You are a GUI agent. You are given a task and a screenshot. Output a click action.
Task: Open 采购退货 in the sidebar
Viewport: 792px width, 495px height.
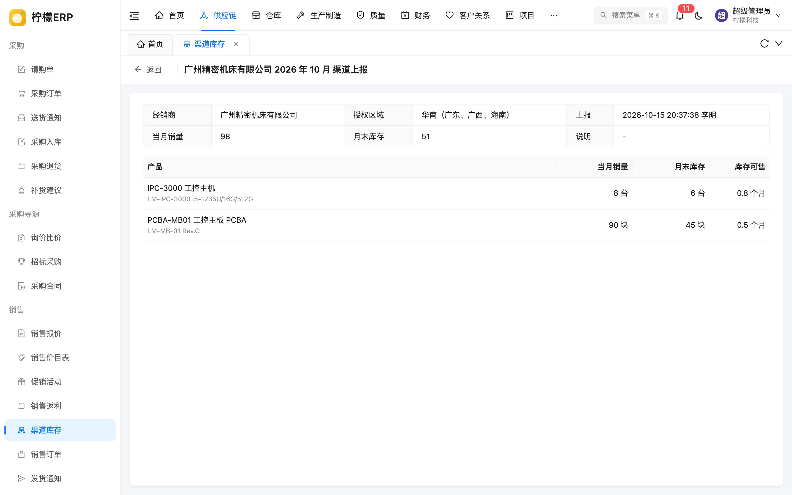[x=60, y=166]
